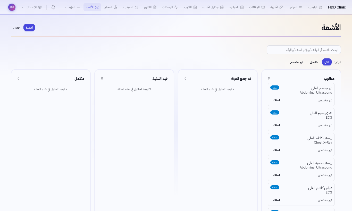This screenshot has width=352, height=211.
Task: Select the غير مخصص filter
Action: [296, 62]
